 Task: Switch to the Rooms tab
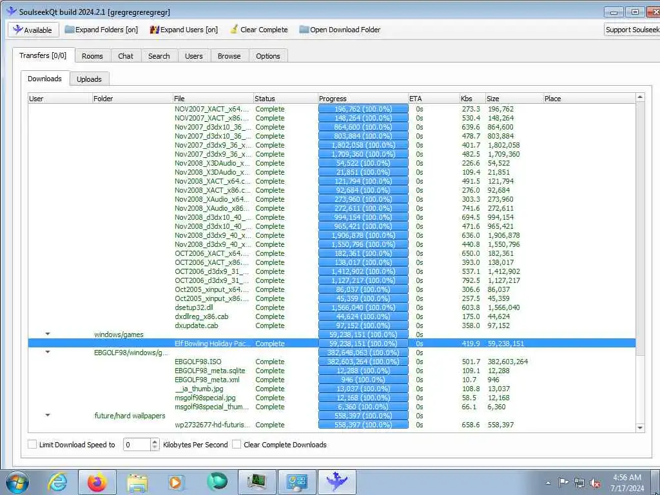tap(92, 56)
